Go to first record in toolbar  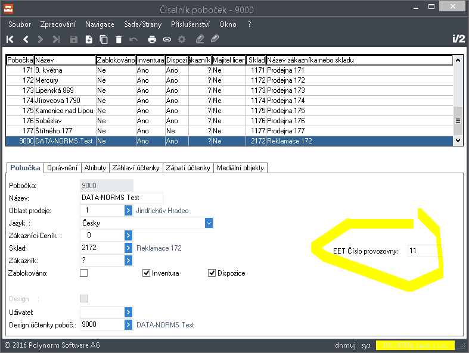[x=10, y=39]
